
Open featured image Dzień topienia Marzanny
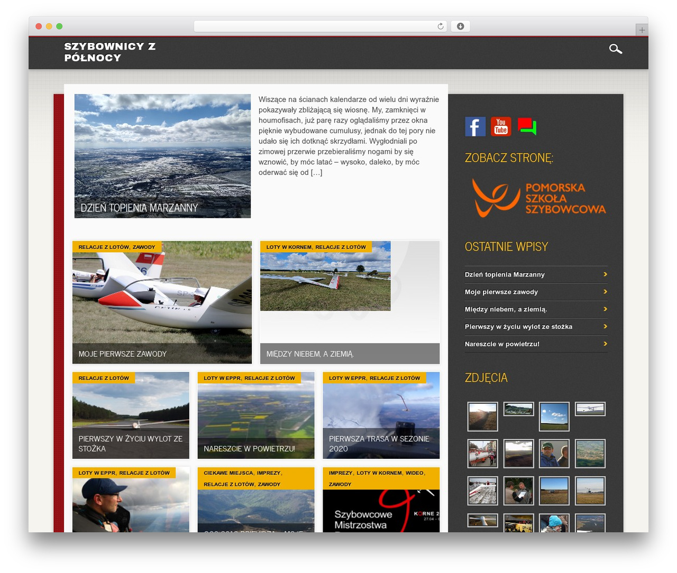click(x=162, y=156)
